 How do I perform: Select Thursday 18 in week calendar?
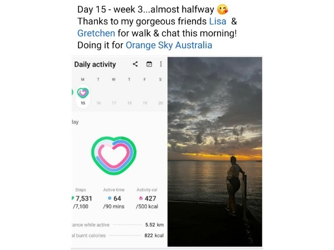(x=129, y=103)
